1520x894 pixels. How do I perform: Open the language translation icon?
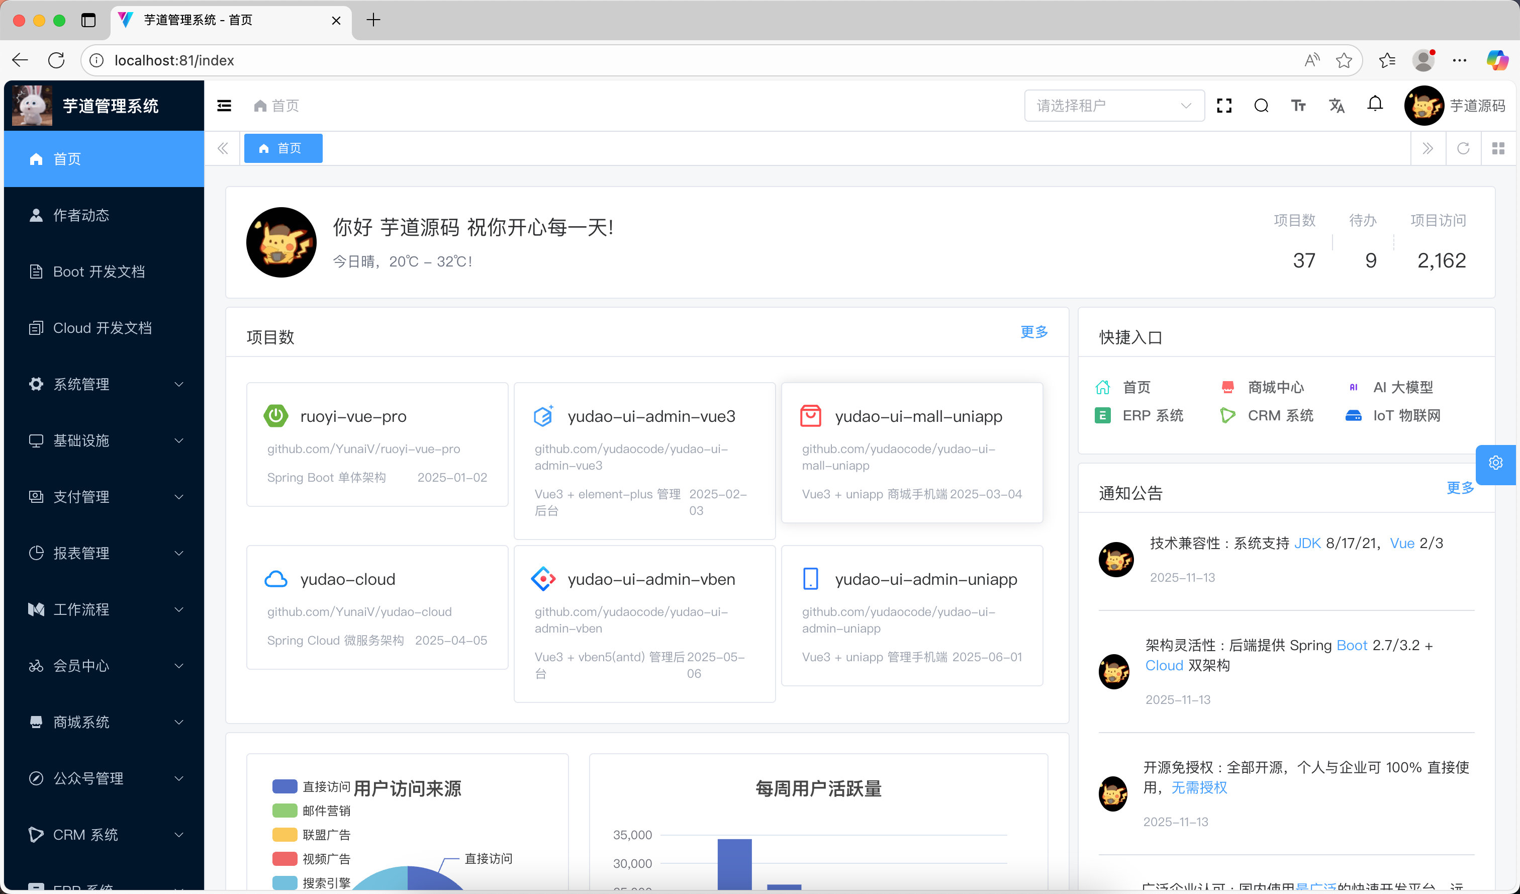pyautogui.click(x=1337, y=106)
